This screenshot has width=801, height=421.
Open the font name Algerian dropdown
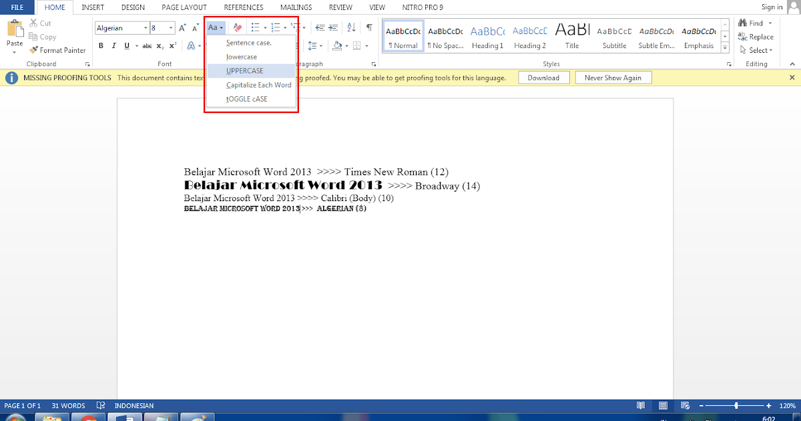coord(146,28)
